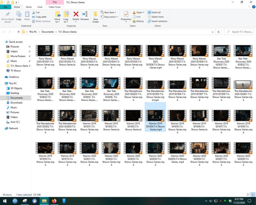Click the Copy ribbon icon

tap(19, 14)
